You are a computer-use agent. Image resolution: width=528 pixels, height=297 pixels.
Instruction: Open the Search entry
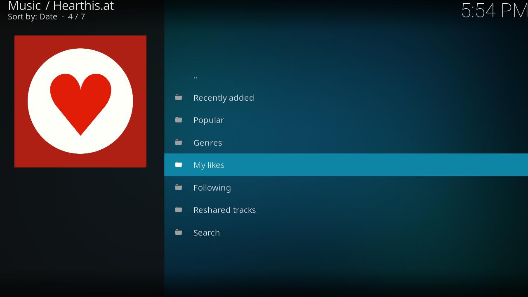(x=206, y=233)
